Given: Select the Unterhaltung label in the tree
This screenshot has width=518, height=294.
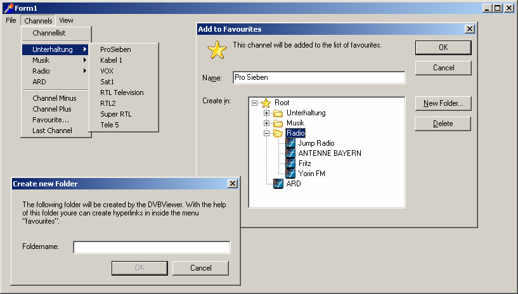Looking at the screenshot, I should (x=306, y=113).
